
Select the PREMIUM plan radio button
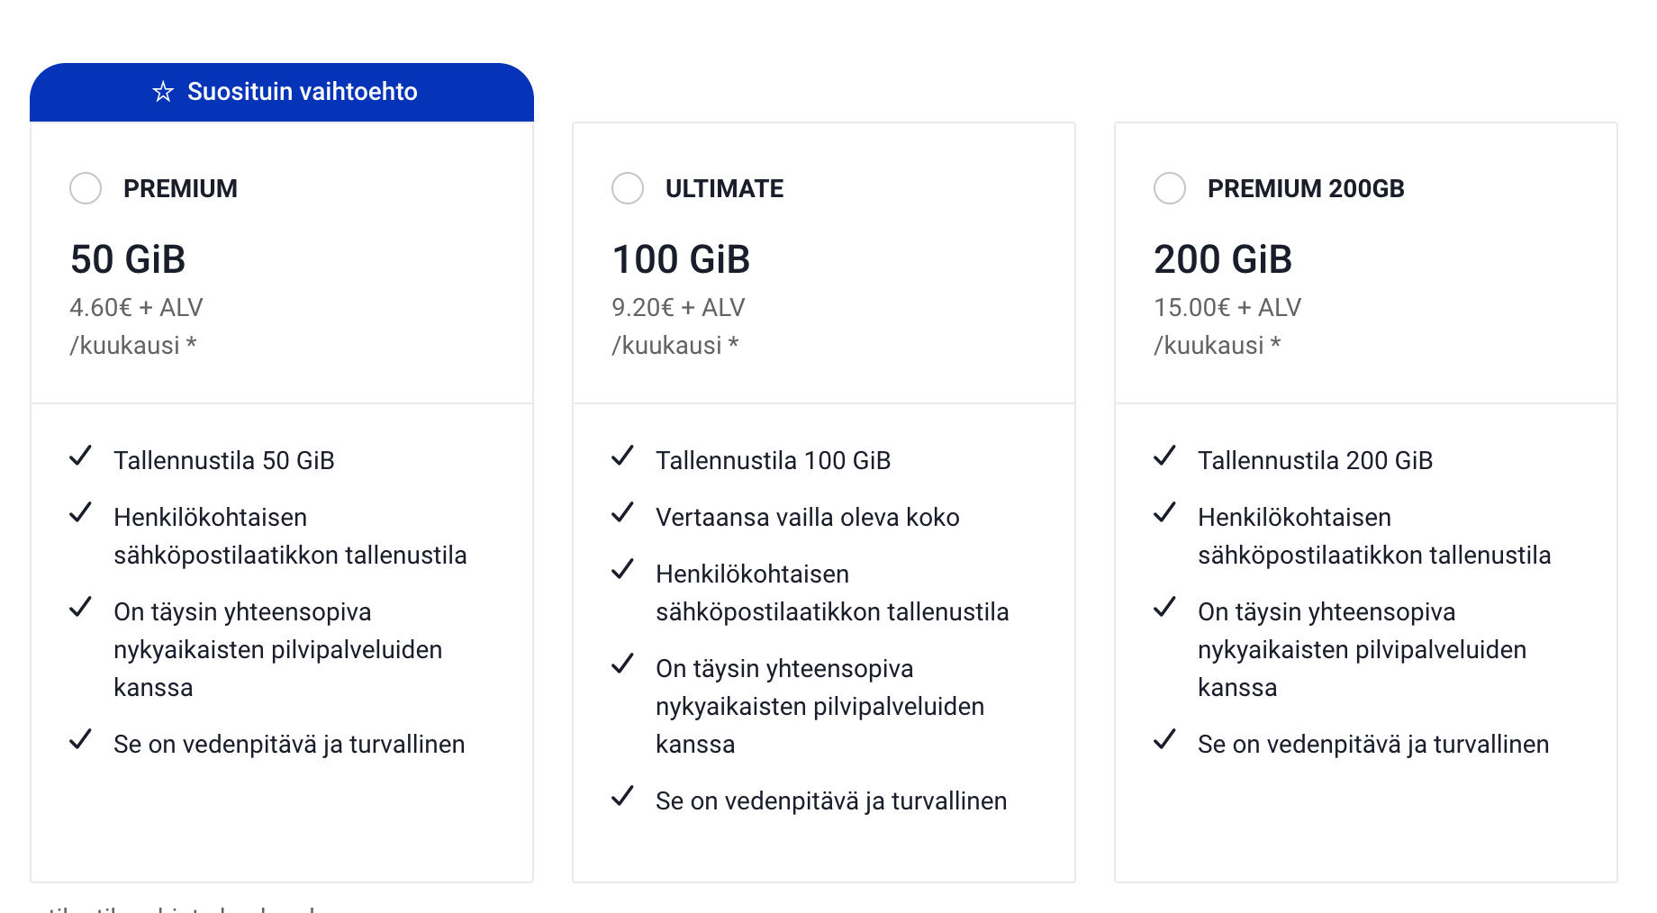point(86,188)
